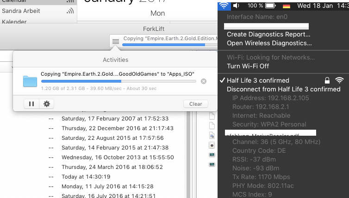349x198 pixels.
Task: Open the German flag input source menu
Action: [287, 6]
